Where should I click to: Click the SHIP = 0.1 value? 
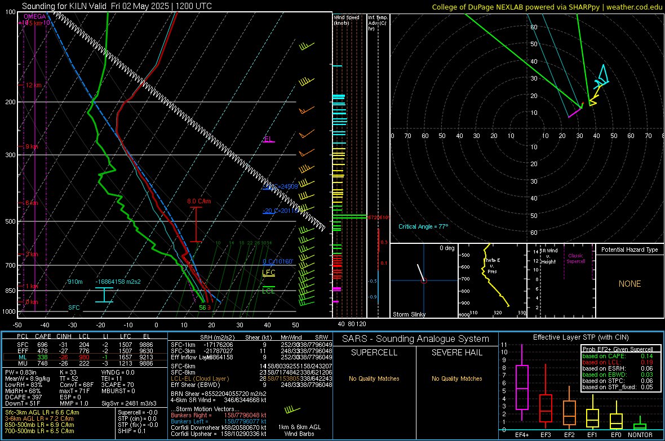click(131, 431)
